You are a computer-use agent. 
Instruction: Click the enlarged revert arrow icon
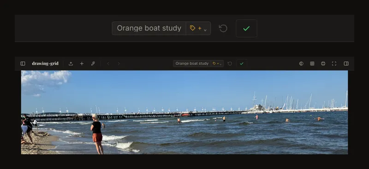[223, 29]
